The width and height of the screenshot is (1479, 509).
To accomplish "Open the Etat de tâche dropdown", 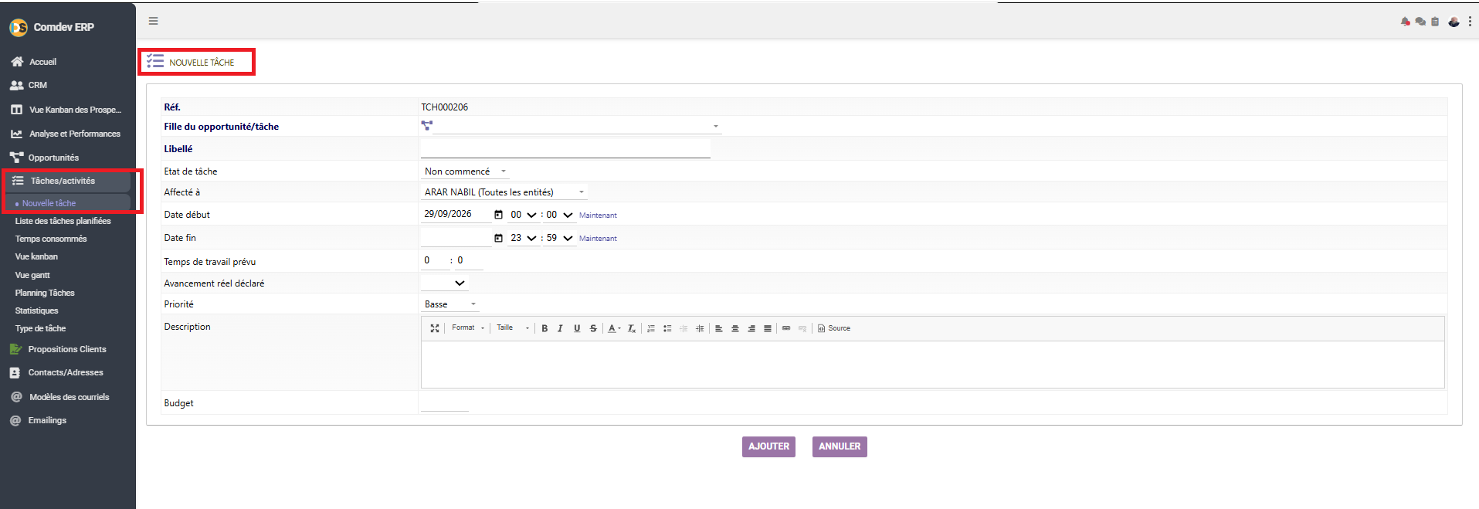I will 466,171.
